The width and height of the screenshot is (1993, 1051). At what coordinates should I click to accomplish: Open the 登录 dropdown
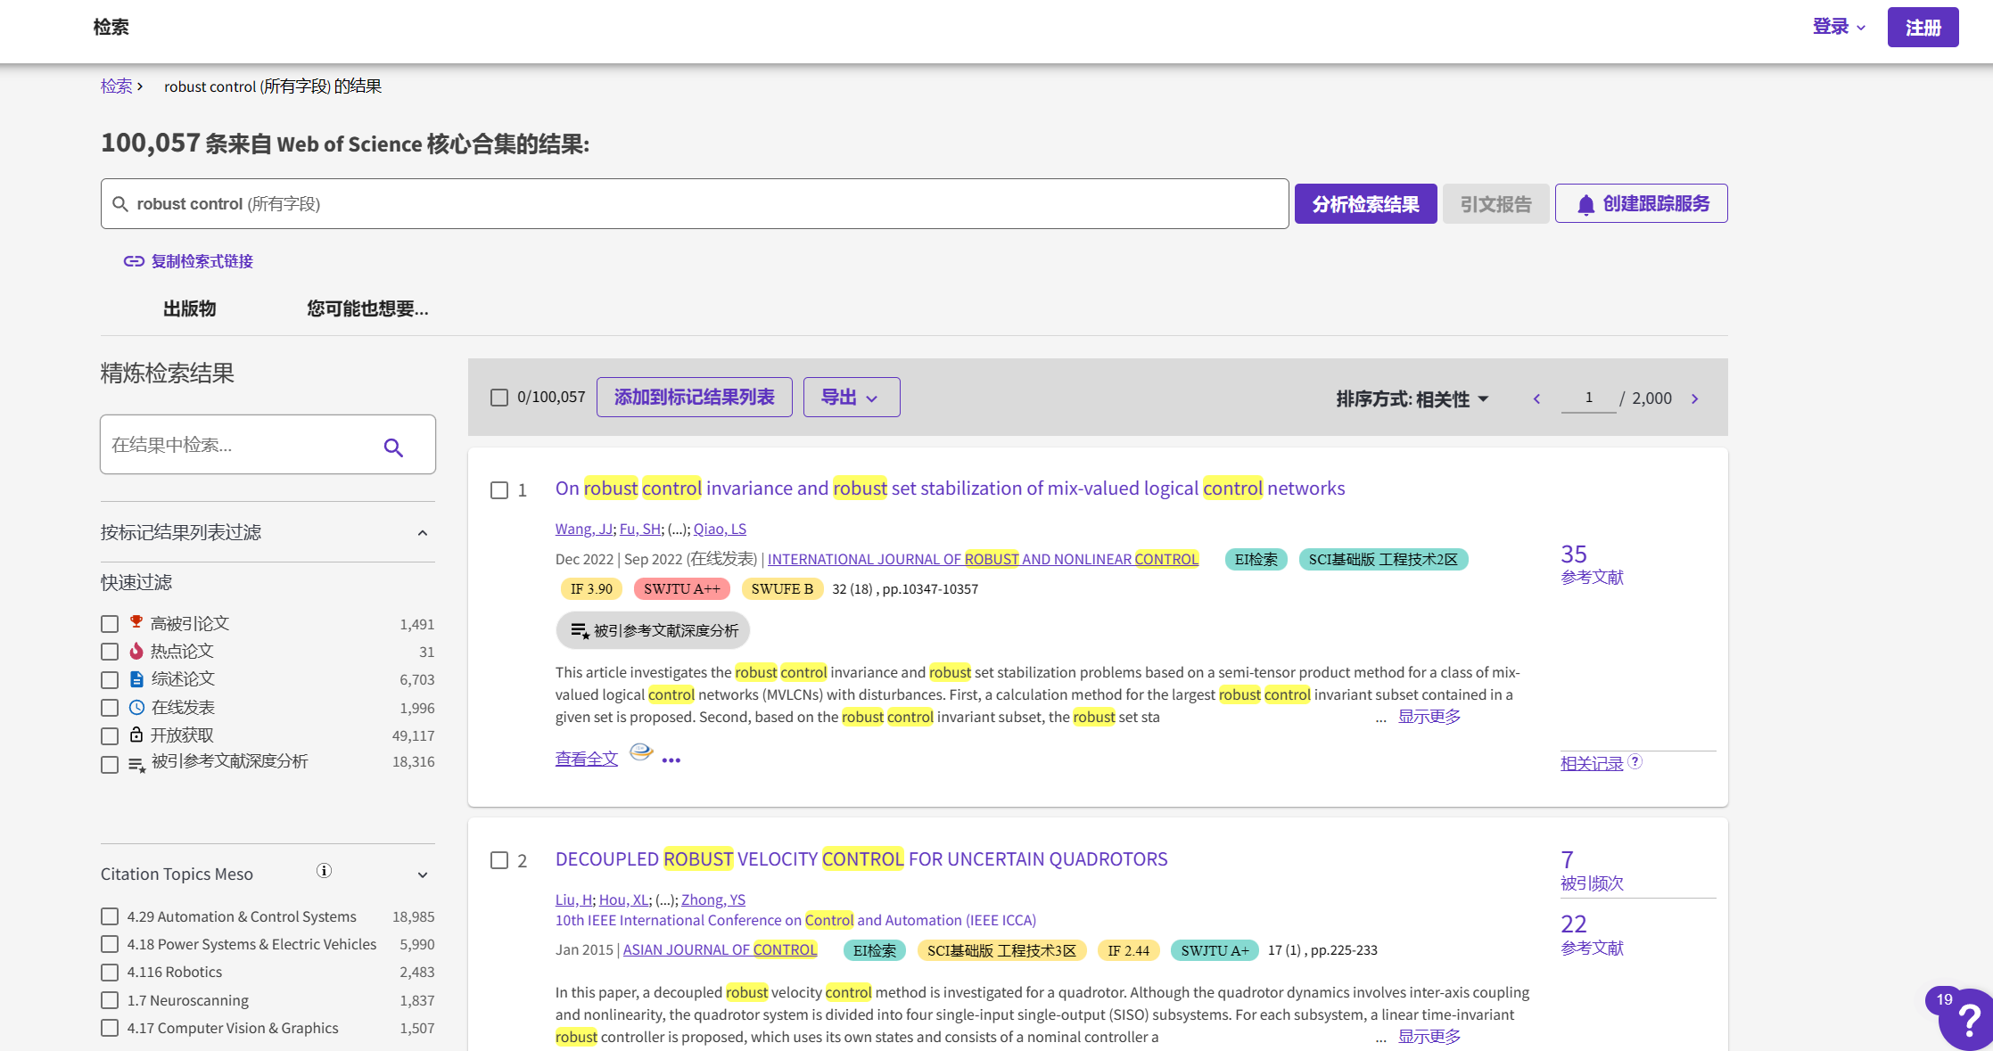point(1839,27)
